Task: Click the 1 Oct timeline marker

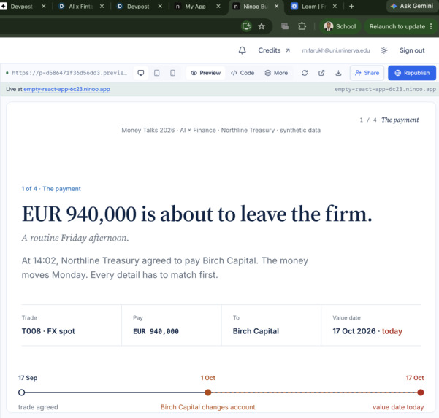Action: [x=207, y=392]
